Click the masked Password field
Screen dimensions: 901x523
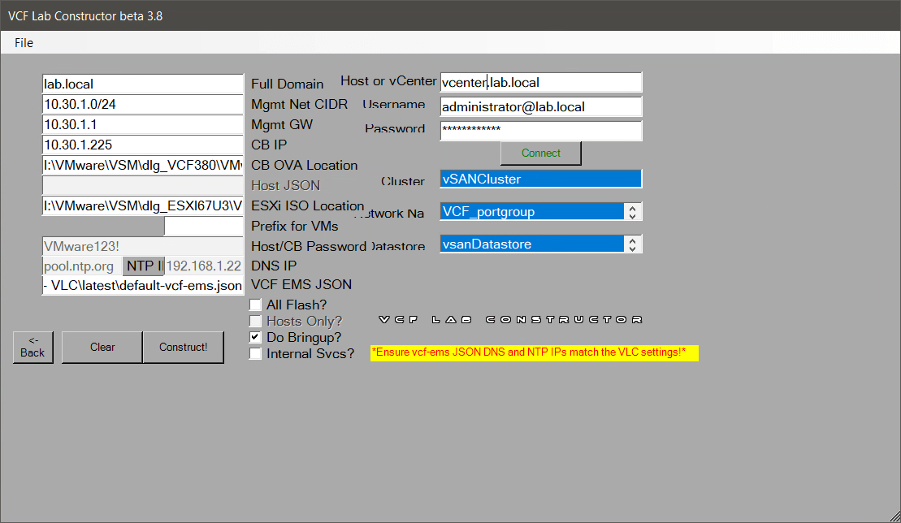tap(541, 131)
